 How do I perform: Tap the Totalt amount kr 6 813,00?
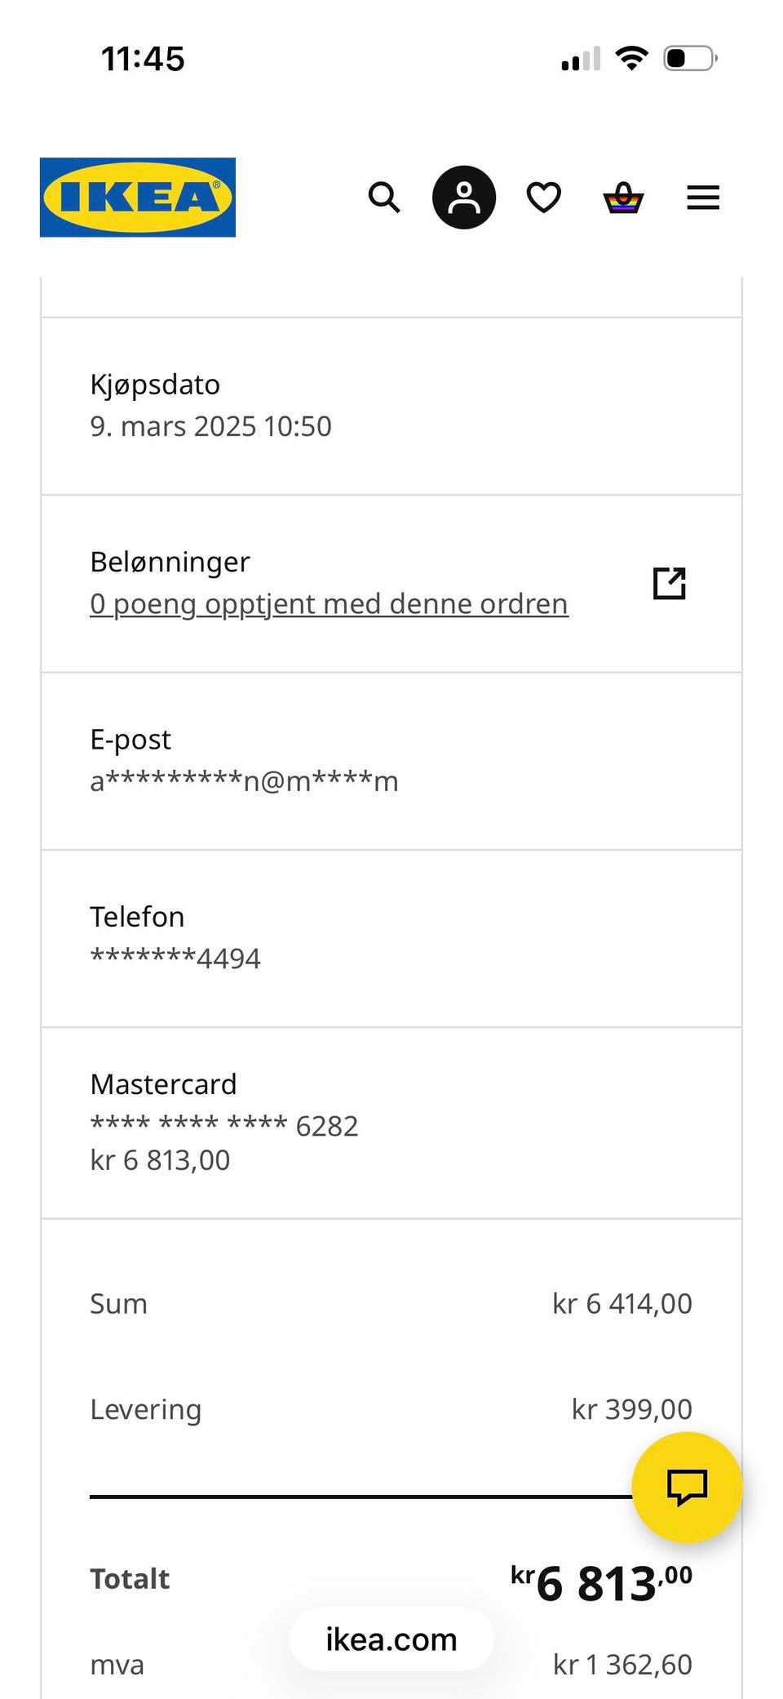point(602,1582)
